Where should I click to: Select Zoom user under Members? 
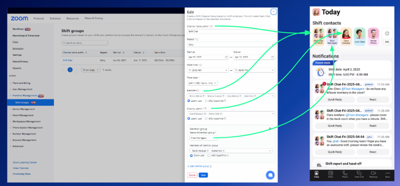(189, 101)
